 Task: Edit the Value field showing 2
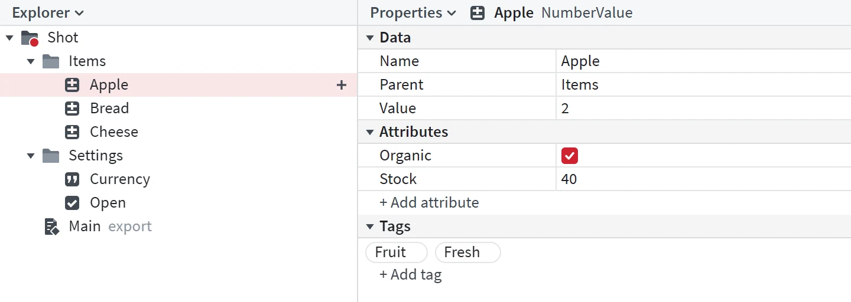tap(703, 109)
